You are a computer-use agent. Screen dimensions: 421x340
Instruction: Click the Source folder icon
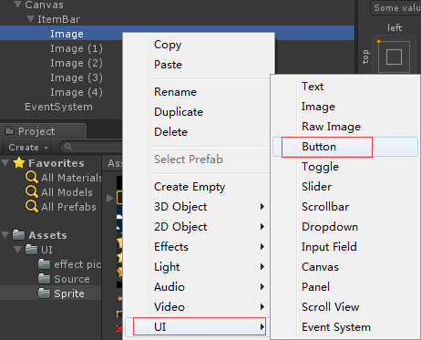[x=45, y=279]
